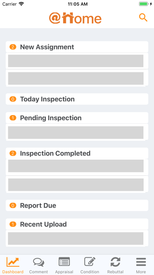Collapse the Pending Inspection section
The image size is (154, 275).
pyautogui.click(x=77, y=118)
